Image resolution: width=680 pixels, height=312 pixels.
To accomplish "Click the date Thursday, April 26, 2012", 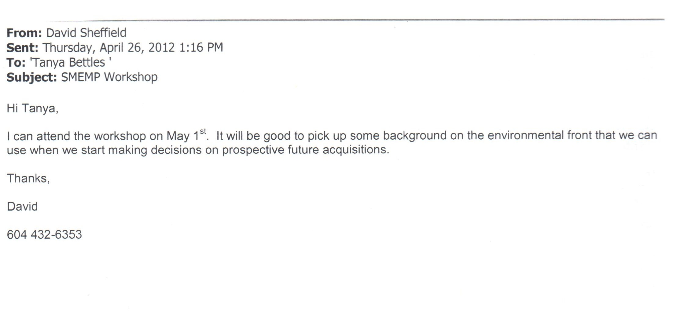I will pos(108,48).
